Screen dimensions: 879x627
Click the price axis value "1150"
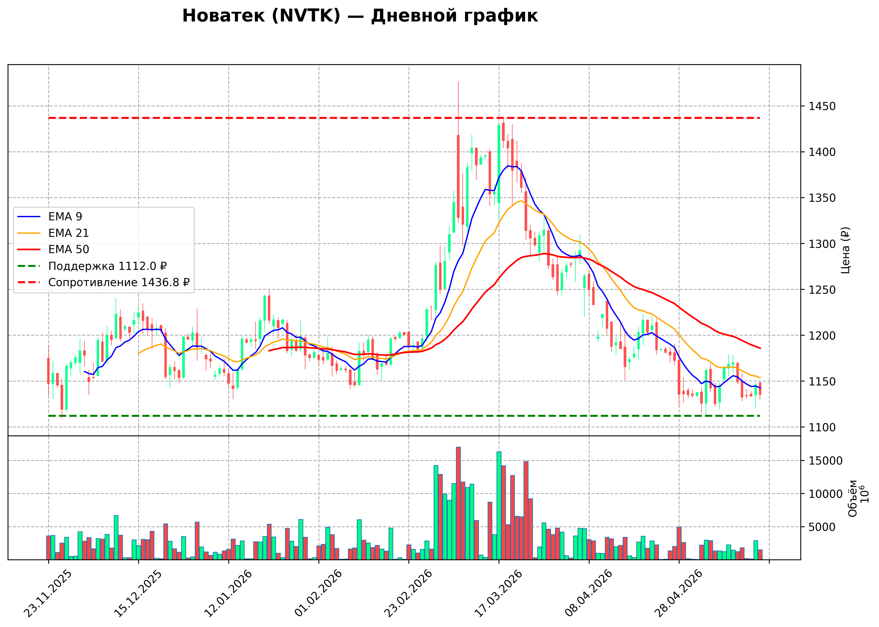(x=822, y=381)
